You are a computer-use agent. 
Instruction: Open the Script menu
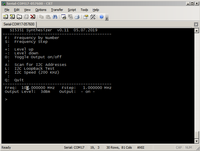click(x=72, y=10)
